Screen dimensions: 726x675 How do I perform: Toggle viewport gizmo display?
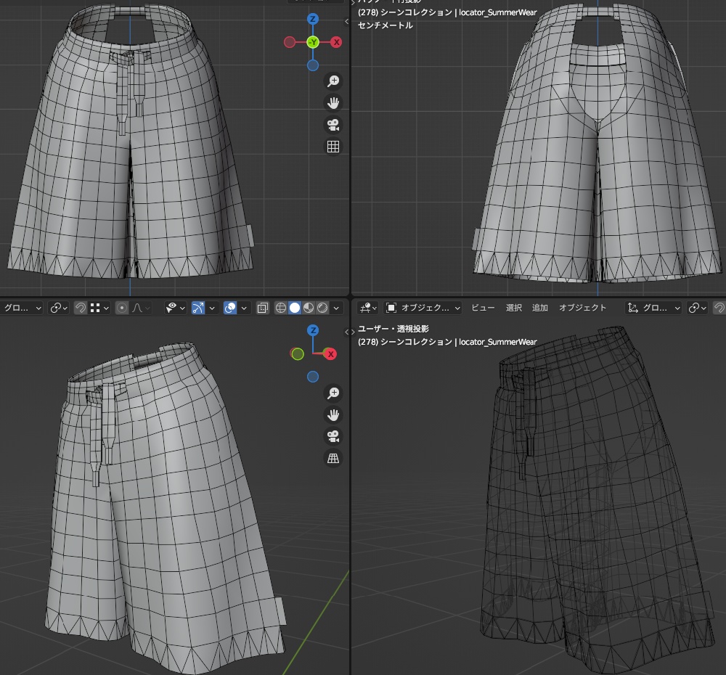coord(197,308)
